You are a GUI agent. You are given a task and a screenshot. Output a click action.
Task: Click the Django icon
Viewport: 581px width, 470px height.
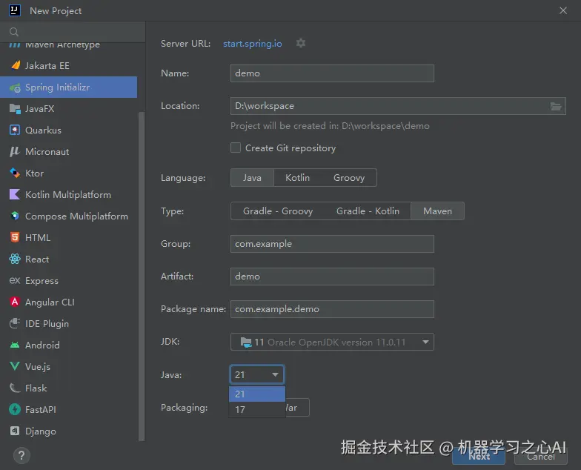tap(15, 431)
